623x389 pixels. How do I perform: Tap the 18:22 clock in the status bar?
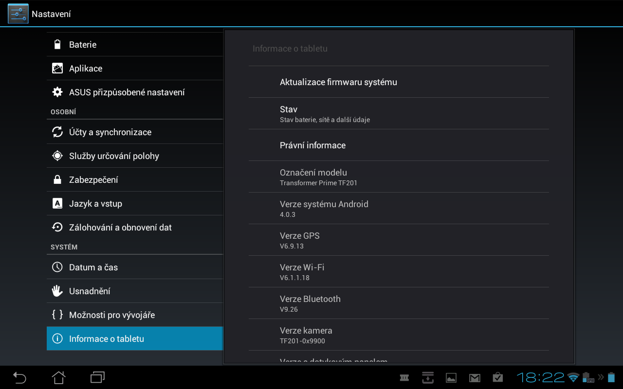coord(540,377)
